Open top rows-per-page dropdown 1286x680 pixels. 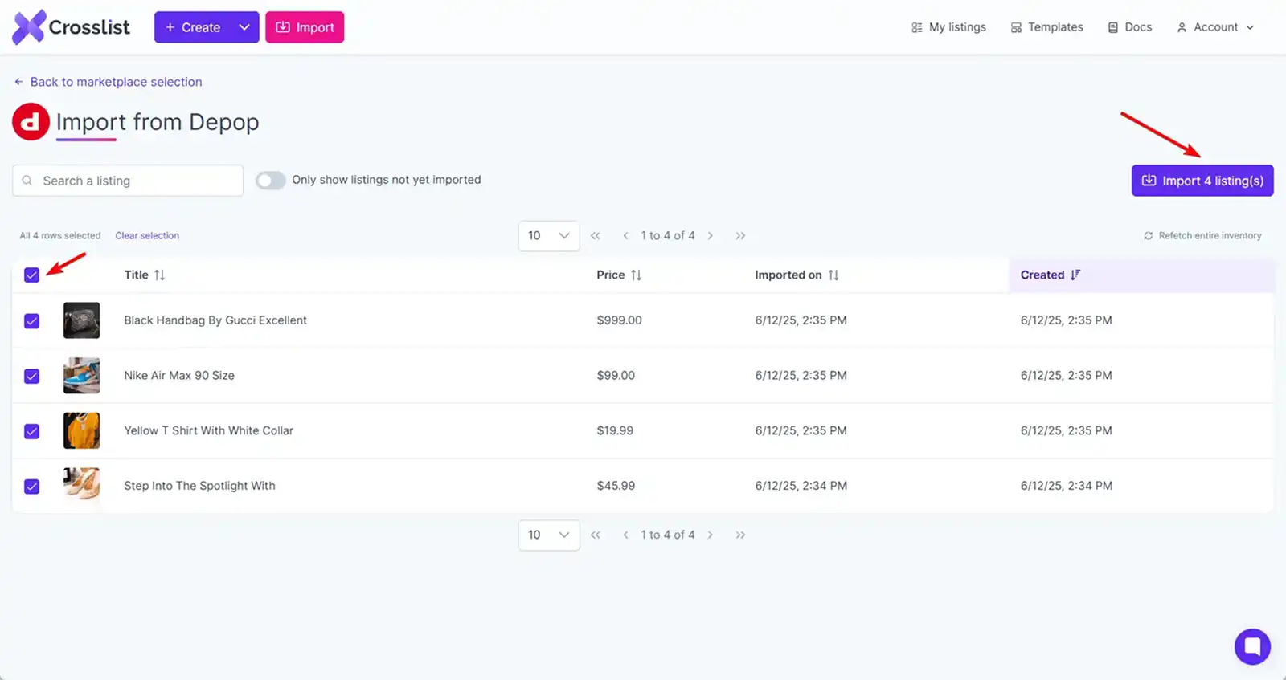click(549, 236)
